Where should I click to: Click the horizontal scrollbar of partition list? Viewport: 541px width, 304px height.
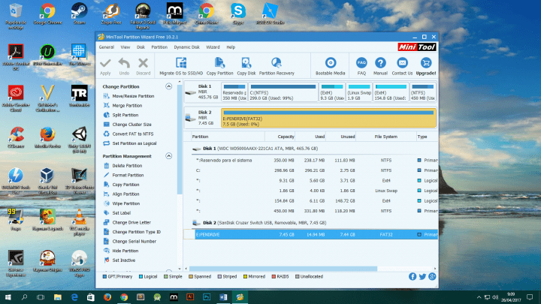coord(283,269)
